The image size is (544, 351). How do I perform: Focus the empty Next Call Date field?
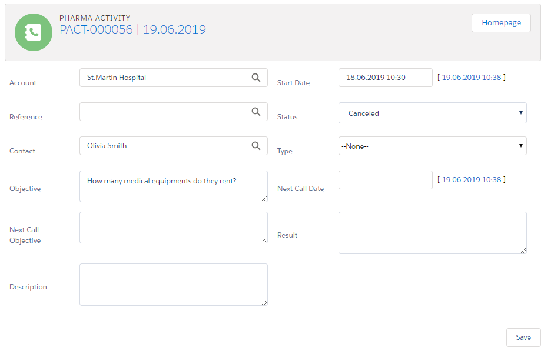click(385, 180)
